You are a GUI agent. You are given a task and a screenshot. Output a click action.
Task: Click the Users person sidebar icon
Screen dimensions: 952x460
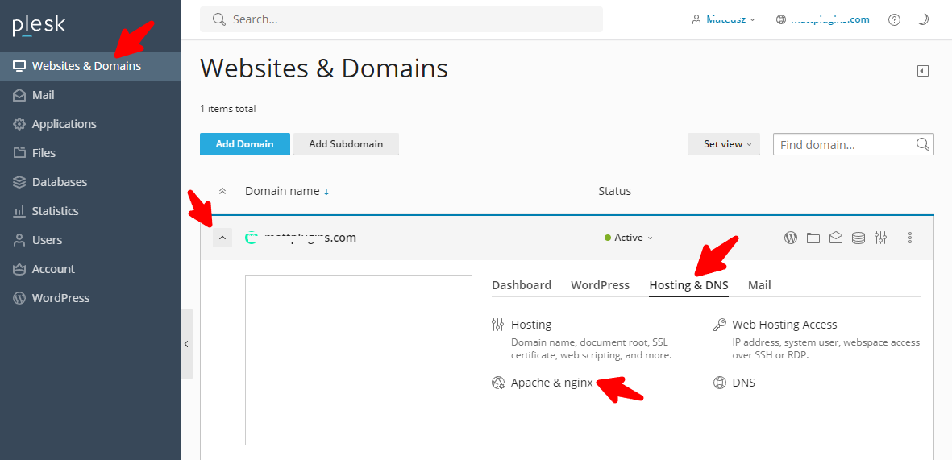click(19, 240)
